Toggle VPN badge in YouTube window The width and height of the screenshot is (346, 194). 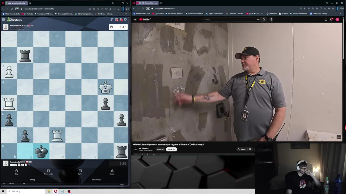[148, 9]
